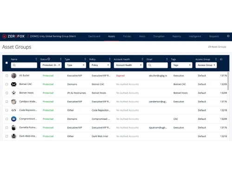Sort by Policy column arrows
The image size is (232, 174).
click(110, 59)
